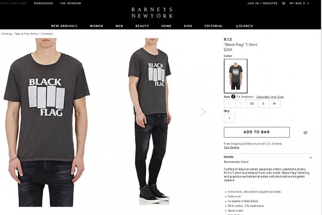Image resolution: width=322 pixels, height=215 pixels.
Task: Select the black color swatch thumbnail
Action: tap(236, 76)
